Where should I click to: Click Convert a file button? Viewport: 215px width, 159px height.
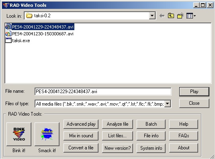click(x=81, y=148)
